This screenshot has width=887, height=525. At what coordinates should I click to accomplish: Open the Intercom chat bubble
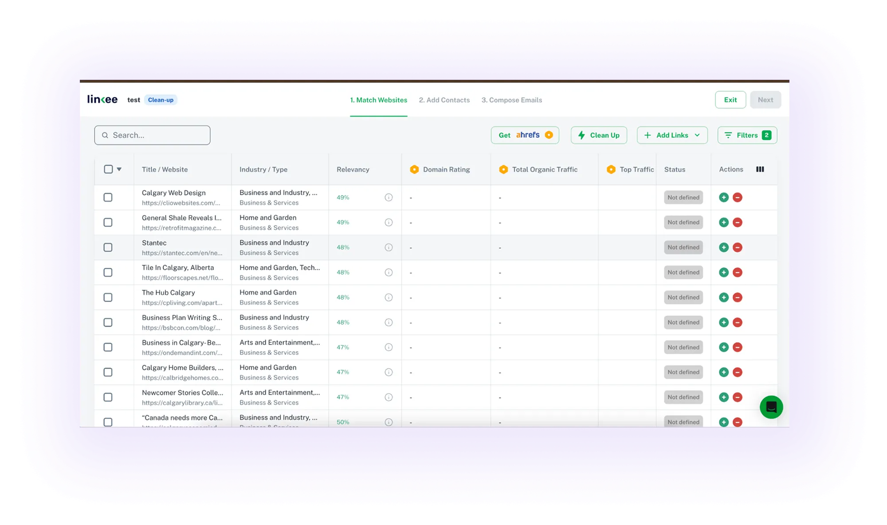tap(771, 407)
